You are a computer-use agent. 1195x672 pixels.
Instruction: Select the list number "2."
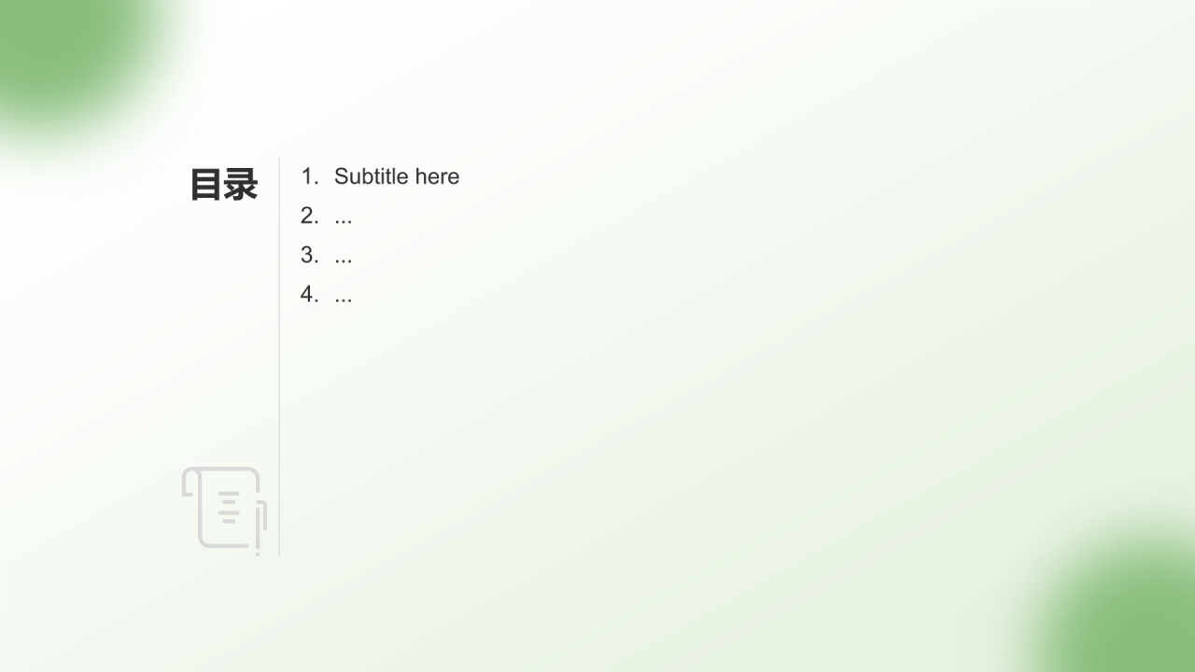tap(309, 216)
